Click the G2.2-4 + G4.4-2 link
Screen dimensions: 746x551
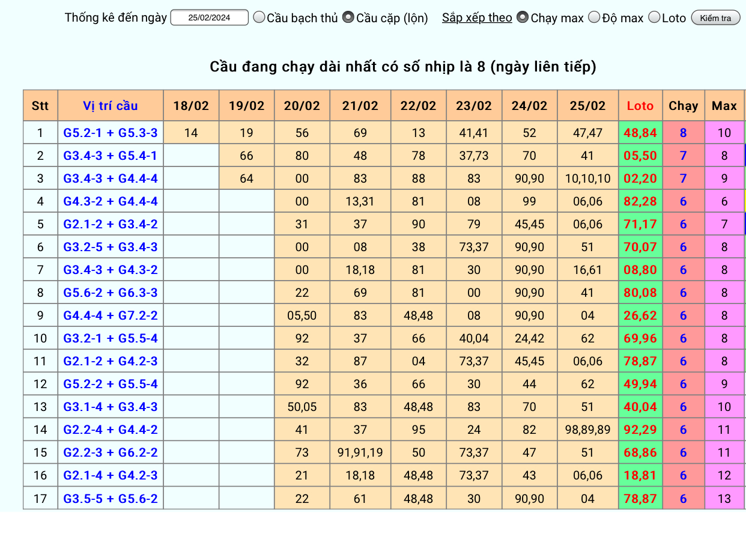point(111,430)
